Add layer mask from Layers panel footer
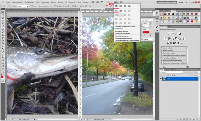 (184, 119)
